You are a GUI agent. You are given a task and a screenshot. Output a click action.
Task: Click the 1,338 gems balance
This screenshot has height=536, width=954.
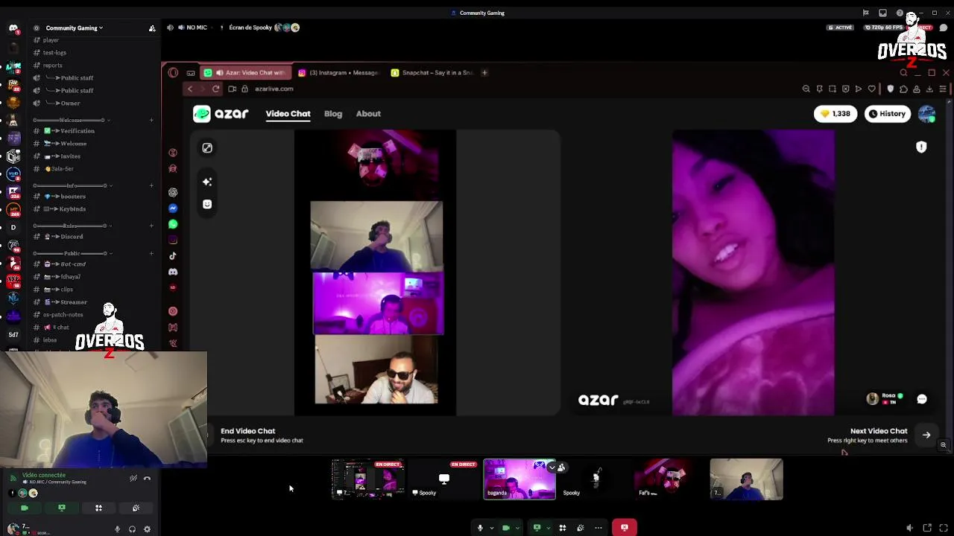tap(835, 114)
